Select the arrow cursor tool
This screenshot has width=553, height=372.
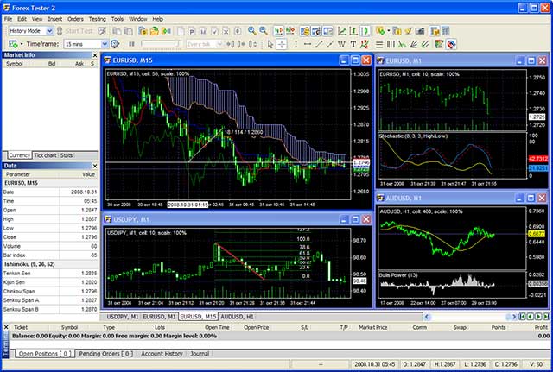coord(270,44)
